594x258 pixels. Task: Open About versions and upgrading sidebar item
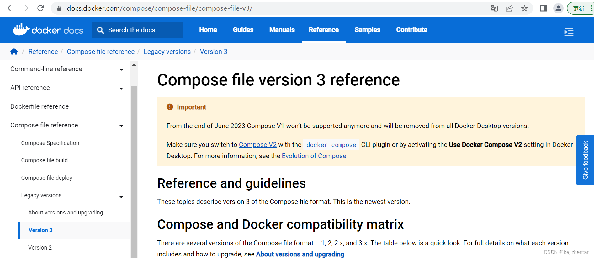66,213
